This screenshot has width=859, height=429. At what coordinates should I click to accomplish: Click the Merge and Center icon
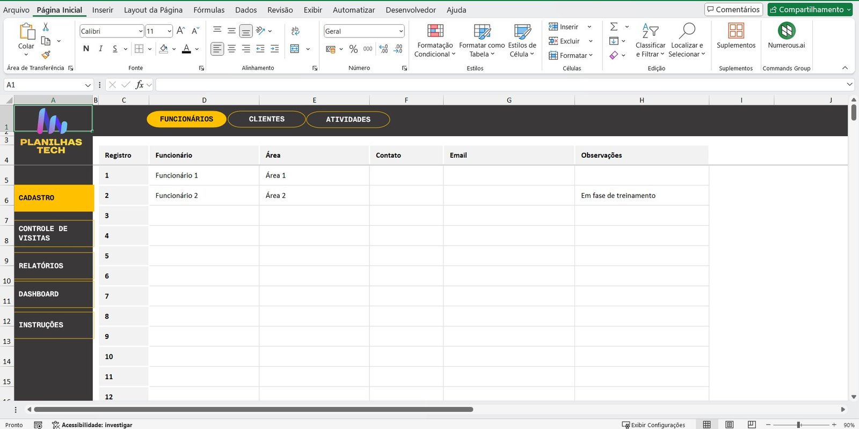(295, 49)
